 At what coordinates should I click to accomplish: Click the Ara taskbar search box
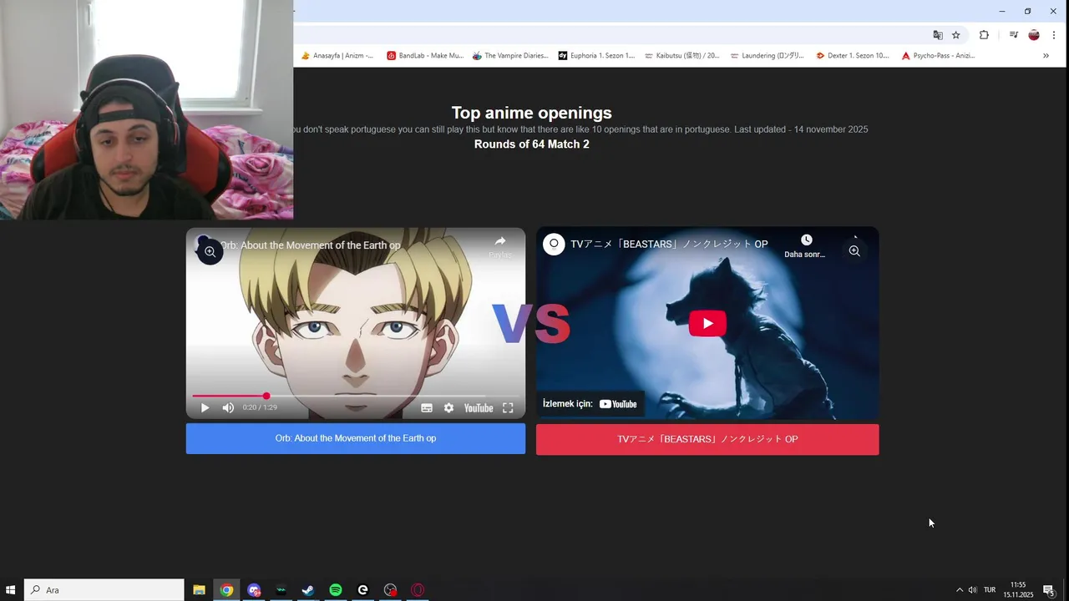104,590
